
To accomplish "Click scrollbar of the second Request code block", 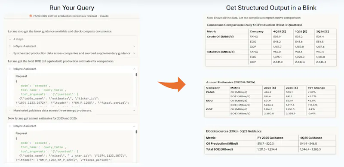I will pyautogui.click(x=136, y=132).
